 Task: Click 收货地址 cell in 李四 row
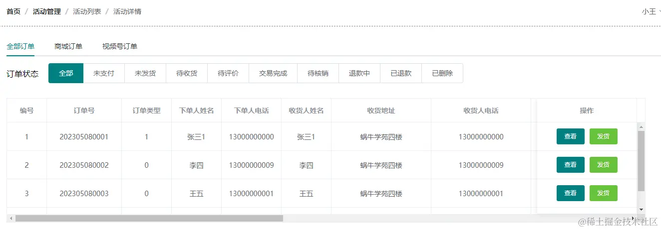[x=381, y=165]
